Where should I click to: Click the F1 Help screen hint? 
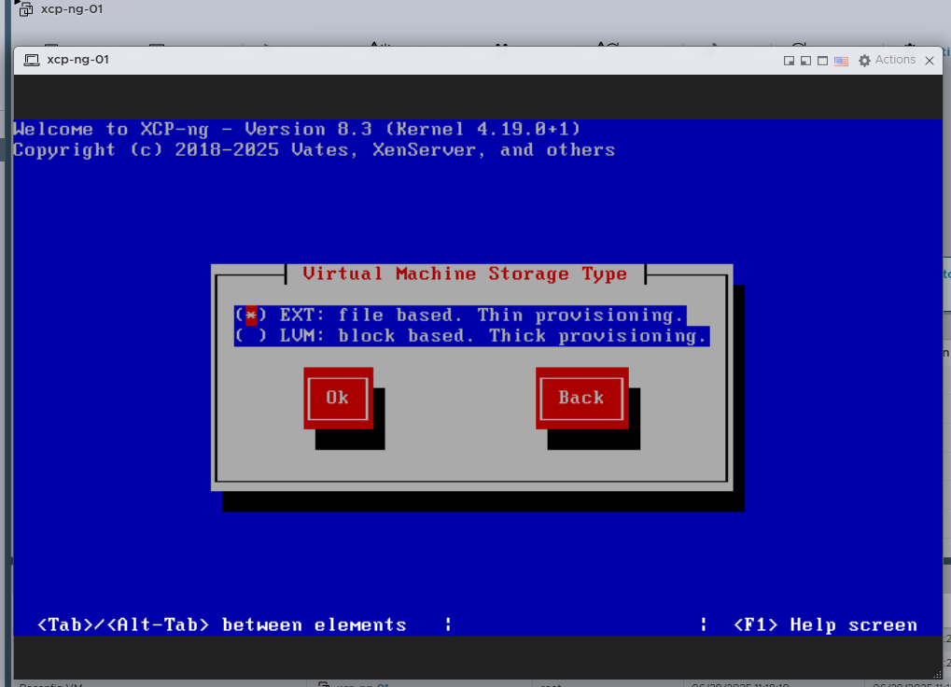click(x=825, y=624)
